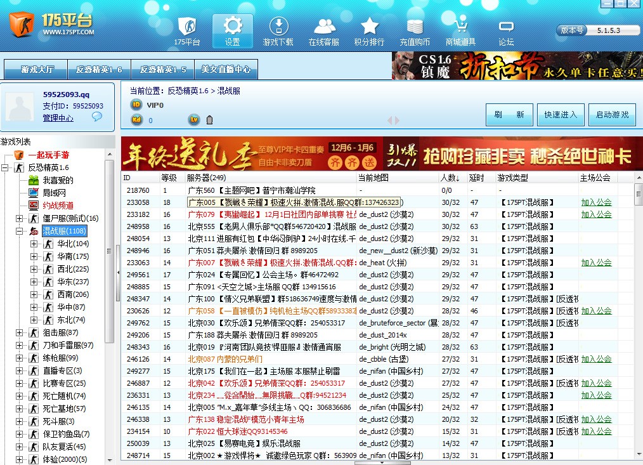The image size is (643, 465).
Task: Select 西北(225) region node
Action: 73,269
